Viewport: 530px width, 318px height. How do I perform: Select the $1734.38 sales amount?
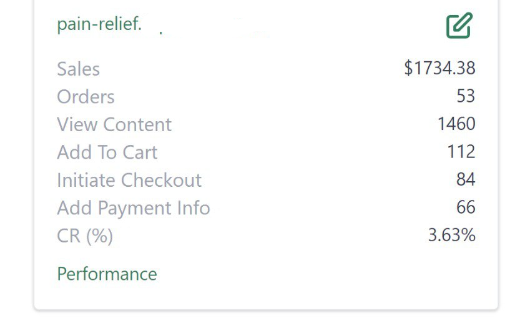[439, 68]
